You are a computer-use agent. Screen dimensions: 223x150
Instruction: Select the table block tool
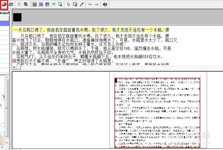click(48, 4)
